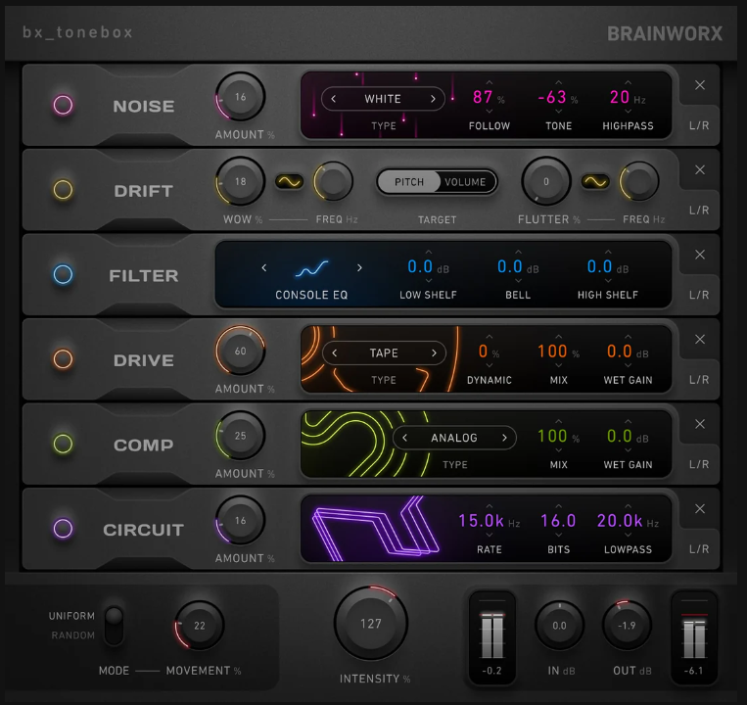Select previous noise type left of WHITE

coord(334,99)
